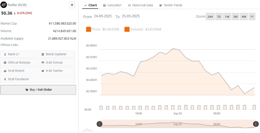
Task: Click the star favorite icon
Action: point(72,5)
